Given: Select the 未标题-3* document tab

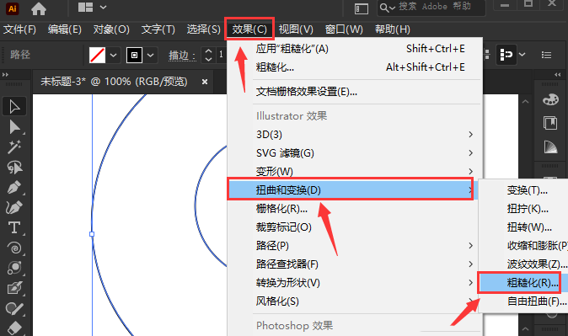Looking at the screenshot, I should point(114,82).
